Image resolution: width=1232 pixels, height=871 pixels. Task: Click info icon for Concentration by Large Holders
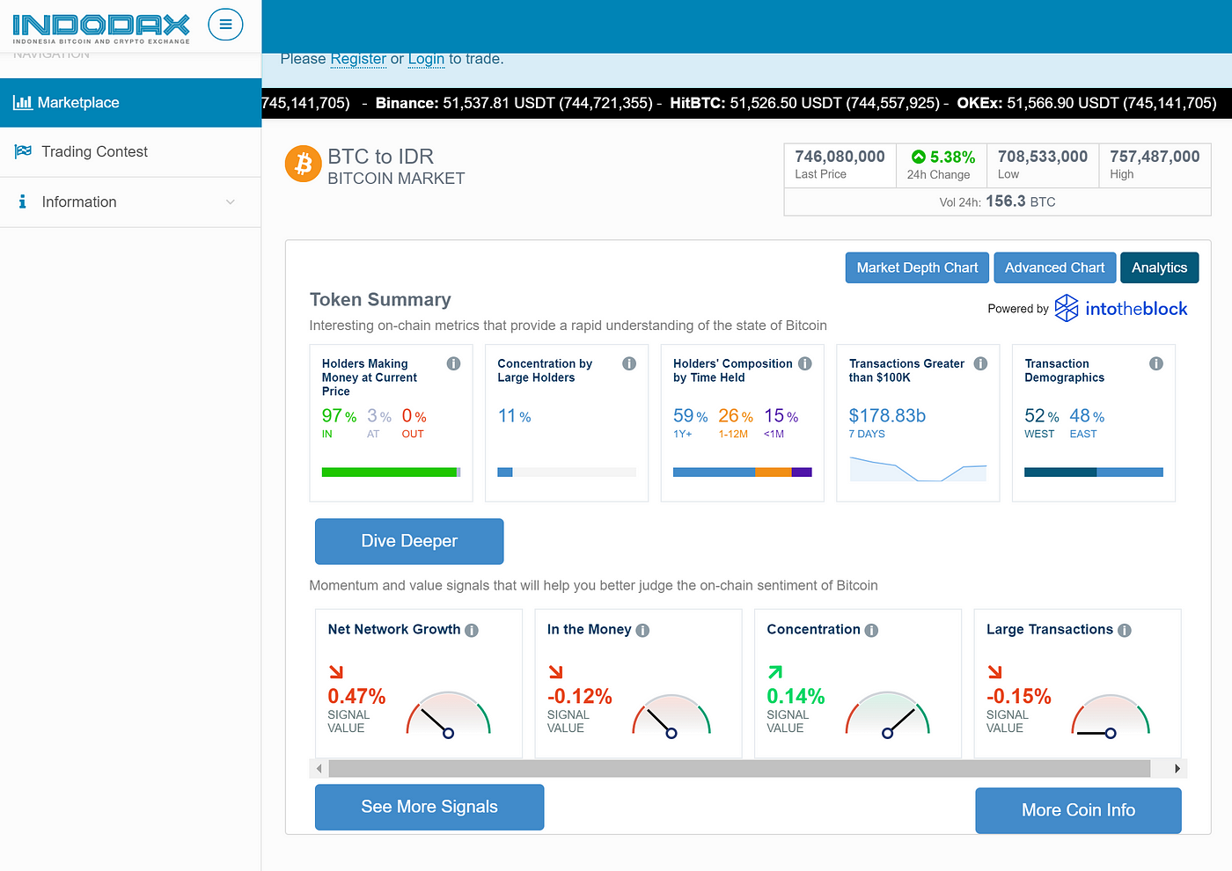(x=629, y=363)
